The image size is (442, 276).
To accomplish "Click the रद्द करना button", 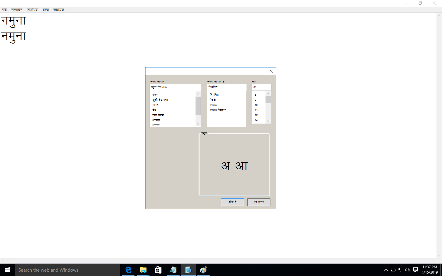I will (x=259, y=202).
